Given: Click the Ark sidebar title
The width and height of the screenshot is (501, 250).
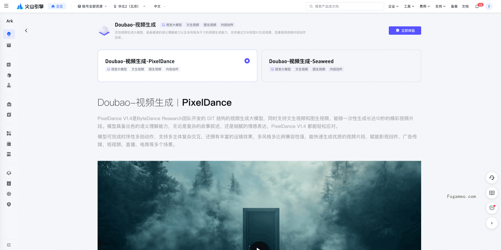Looking at the screenshot, I should pos(10,21).
